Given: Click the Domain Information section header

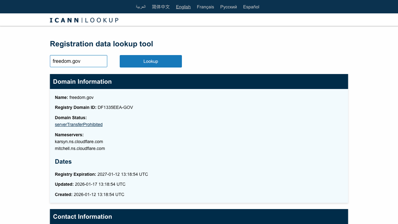Looking at the screenshot, I should [82, 82].
